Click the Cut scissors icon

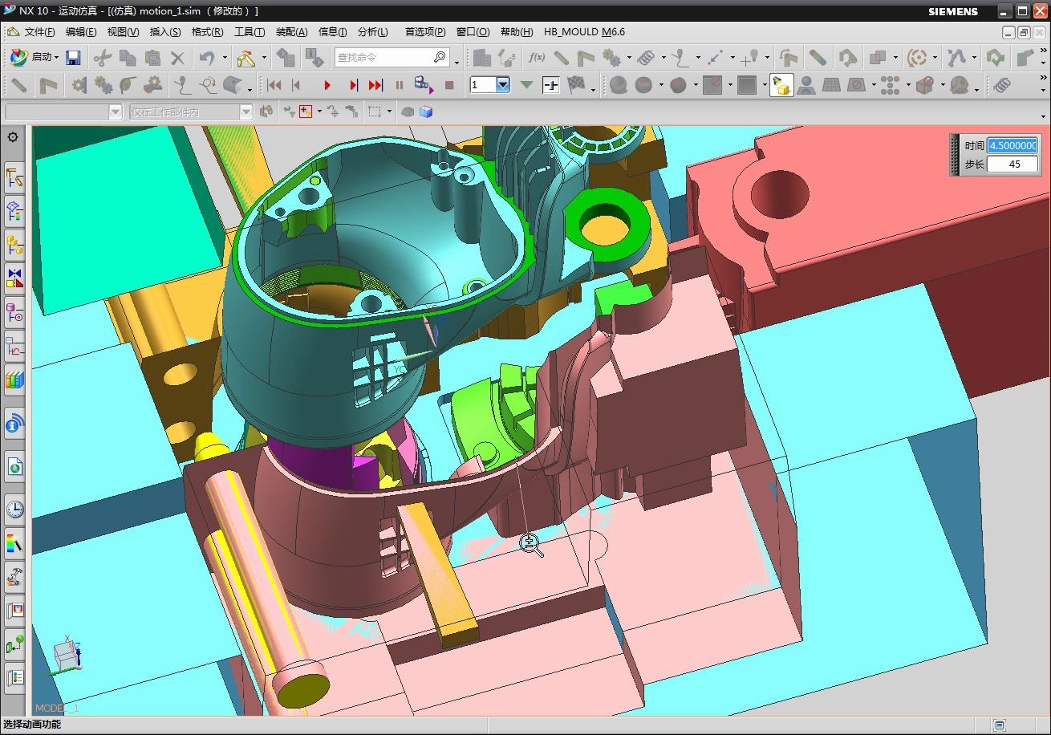tap(102, 57)
